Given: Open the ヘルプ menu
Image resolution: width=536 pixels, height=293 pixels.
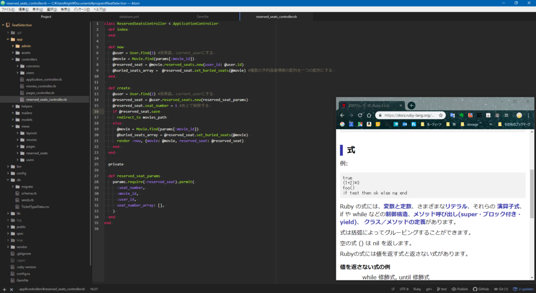Looking at the screenshot, I should (x=99, y=9).
